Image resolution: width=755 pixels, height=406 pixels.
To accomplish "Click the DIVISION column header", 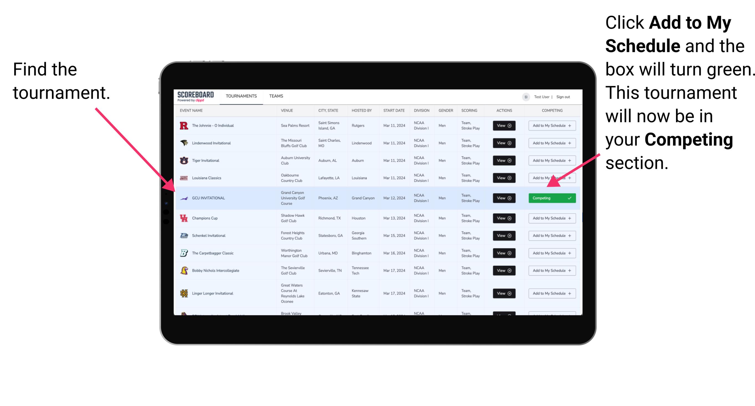I will click(421, 111).
